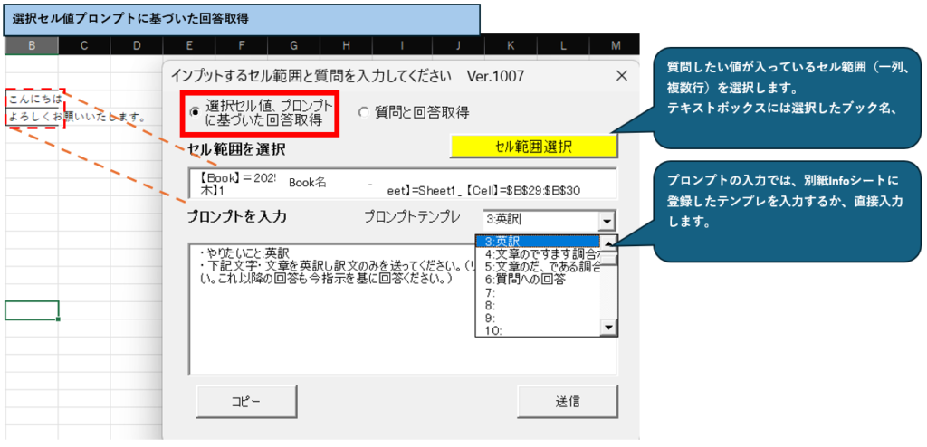Close the input dialog with the X

point(621,76)
